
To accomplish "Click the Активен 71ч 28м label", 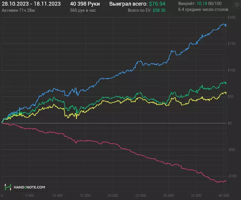I will (18, 10).
